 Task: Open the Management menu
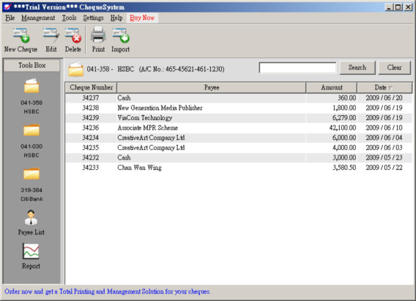click(38, 17)
